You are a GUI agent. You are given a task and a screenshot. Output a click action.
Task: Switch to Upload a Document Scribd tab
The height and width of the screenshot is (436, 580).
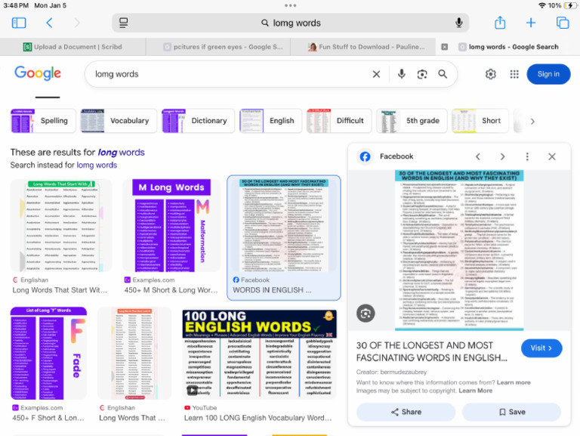click(72, 47)
